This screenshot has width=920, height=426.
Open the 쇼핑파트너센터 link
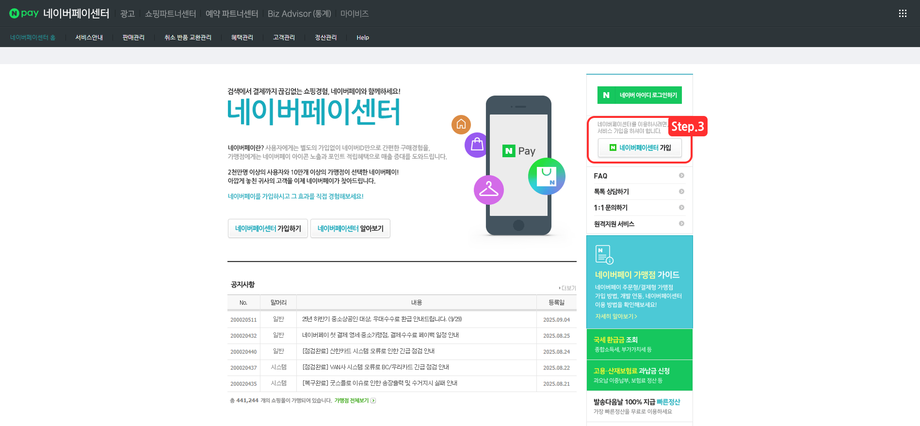click(x=170, y=14)
